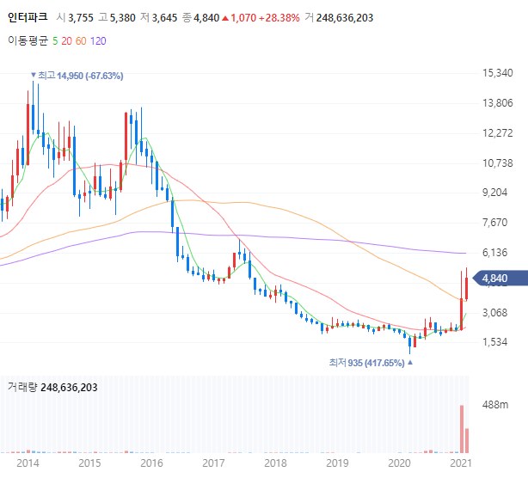Click the 2014 year axis label

click(28, 463)
